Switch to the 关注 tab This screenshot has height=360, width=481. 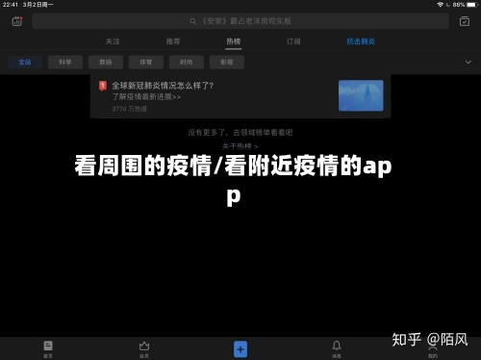pyautogui.click(x=113, y=41)
